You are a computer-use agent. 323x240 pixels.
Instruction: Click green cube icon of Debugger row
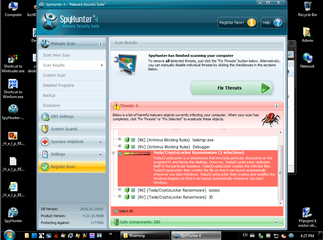coord(127,147)
